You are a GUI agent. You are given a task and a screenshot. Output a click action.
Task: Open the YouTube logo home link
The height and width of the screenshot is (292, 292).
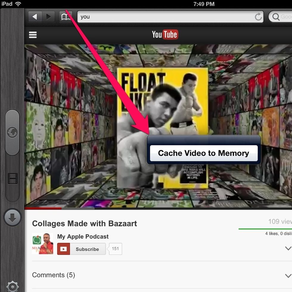(165, 35)
